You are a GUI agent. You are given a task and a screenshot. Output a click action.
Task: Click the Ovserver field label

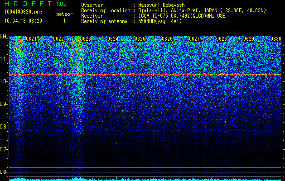[x=92, y=5]
